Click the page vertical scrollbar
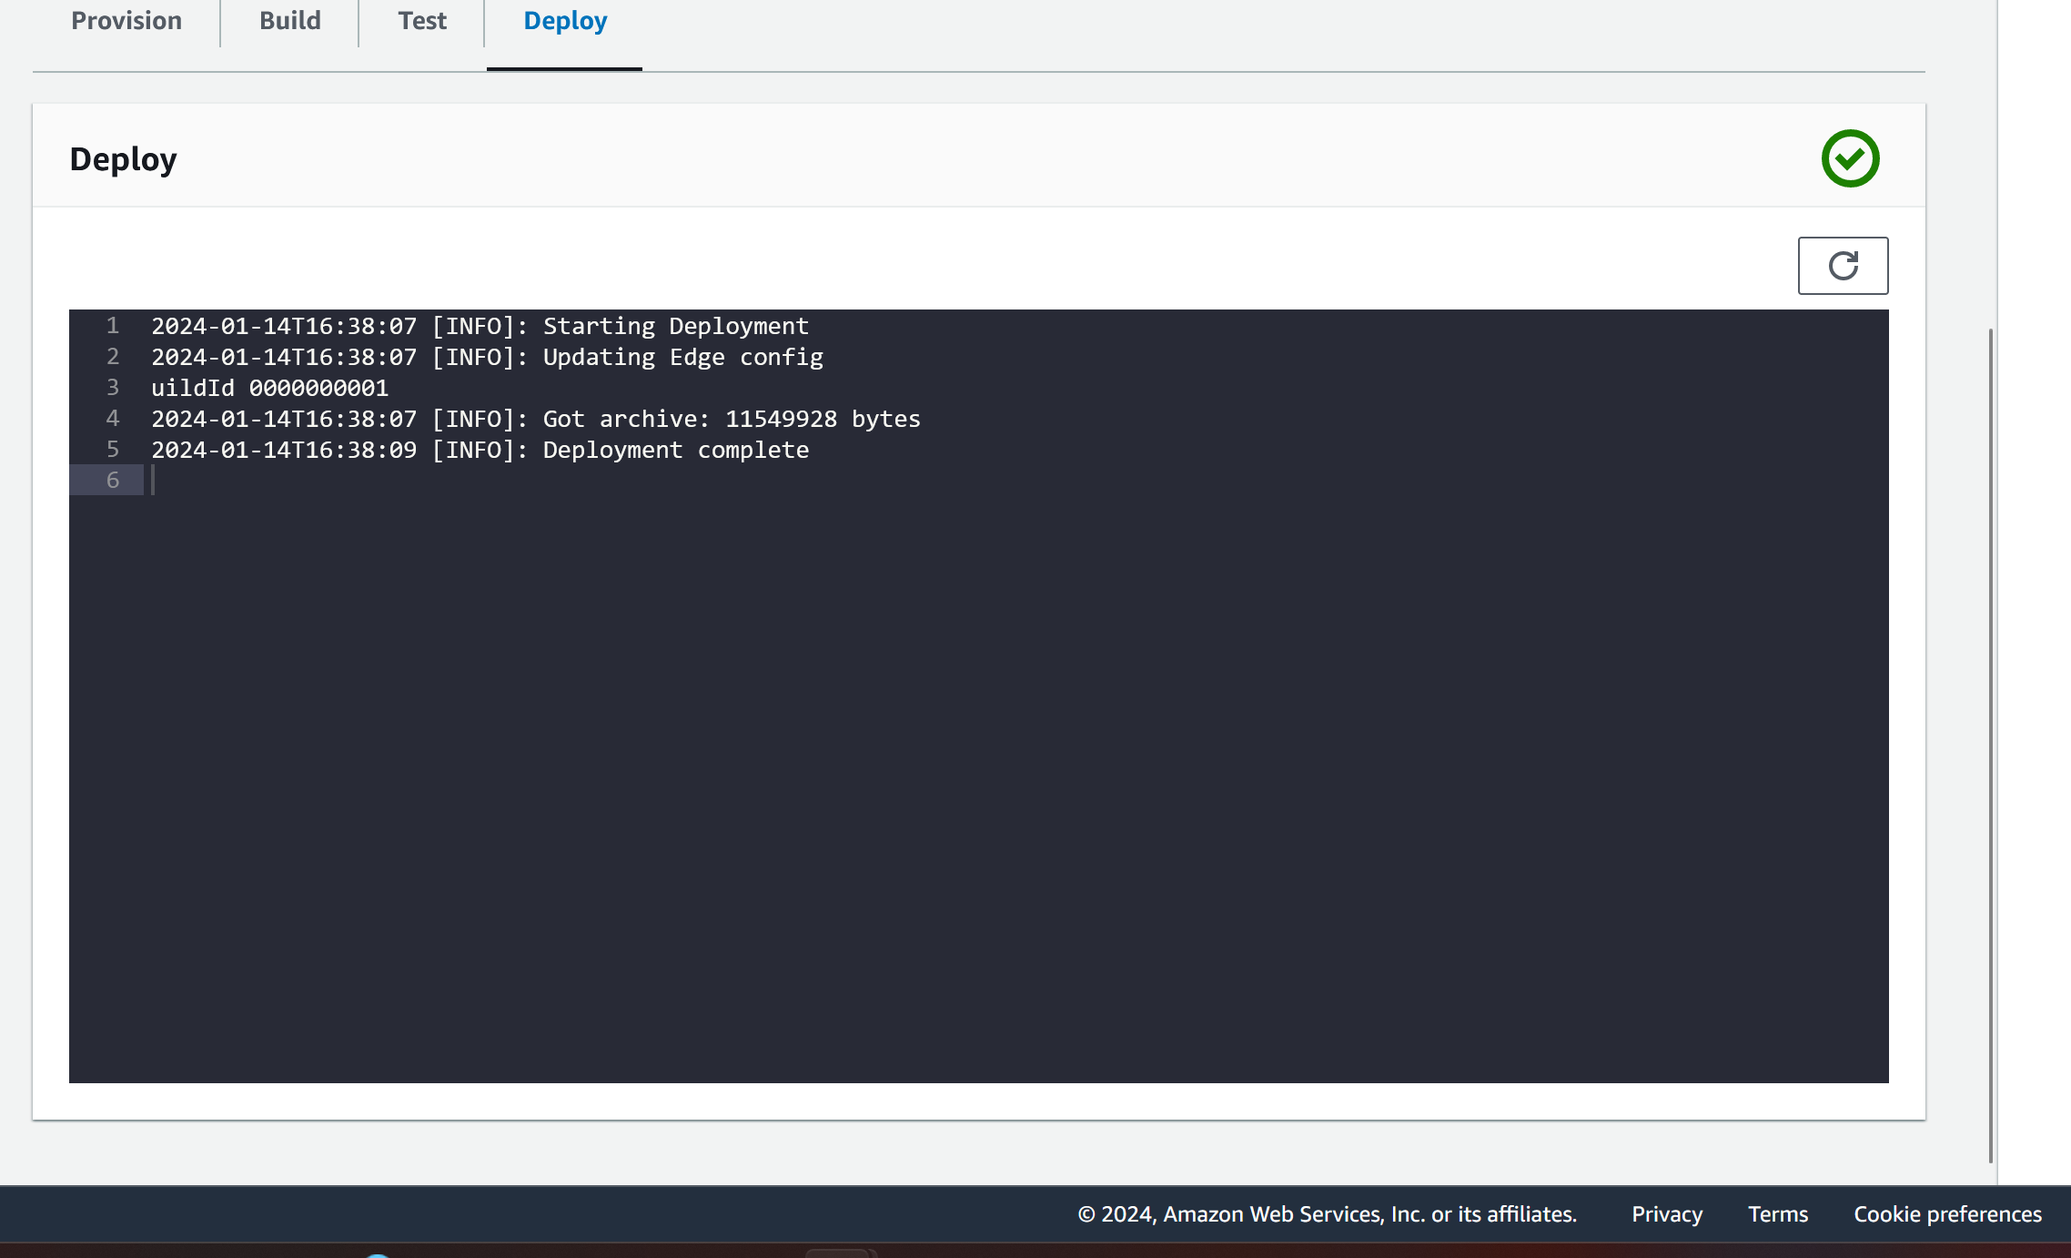Screen dimensions: 2071x1258 click(1990, 745)
